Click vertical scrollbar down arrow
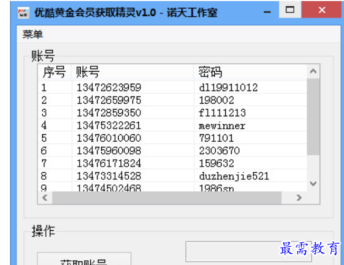Screen dimensions: 344x265 (313, 183)
